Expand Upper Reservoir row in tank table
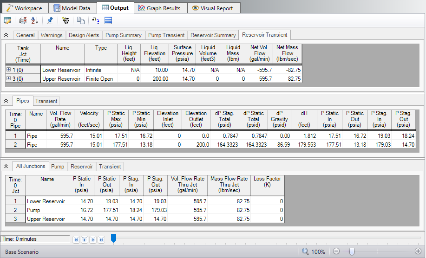The width and height of the screenshot is (426, 258). click(x=9, y=79)
